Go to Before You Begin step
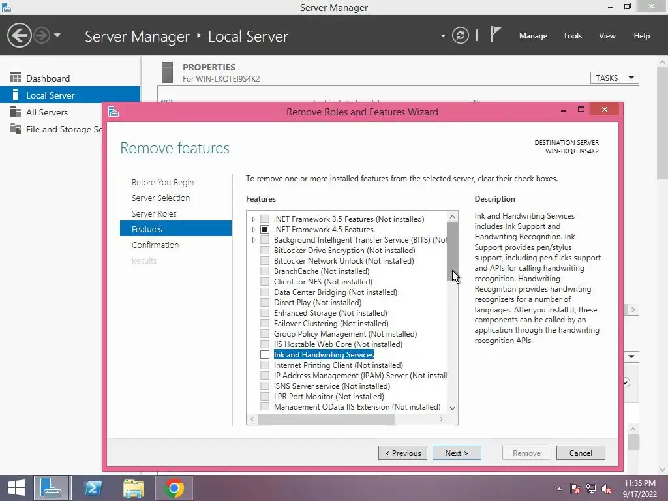This screenshot has height=501, width=668. pyautogui.click(x=162, y=183)
